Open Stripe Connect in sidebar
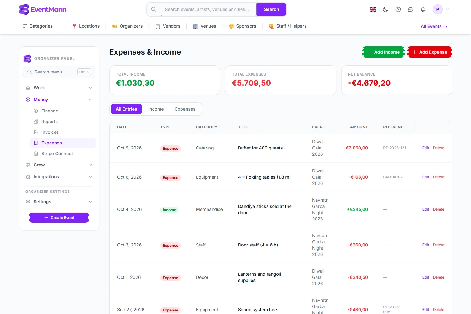Screen dimensions: 471x314 pos(63,154)
